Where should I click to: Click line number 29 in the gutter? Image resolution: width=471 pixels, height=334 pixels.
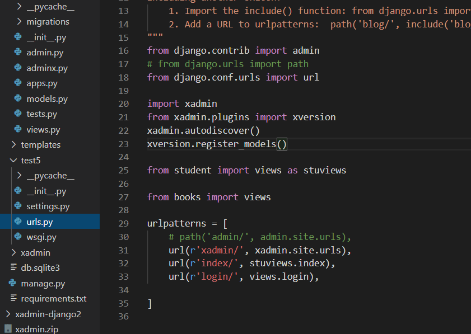click(123, 223)
